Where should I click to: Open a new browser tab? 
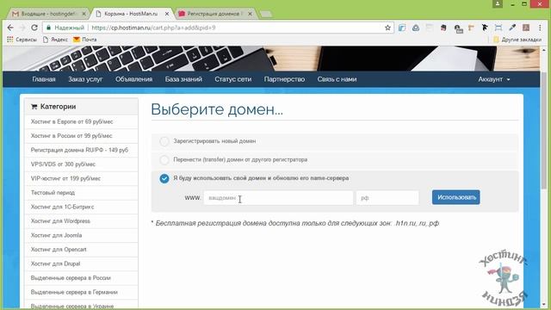[x=266, y=14]
